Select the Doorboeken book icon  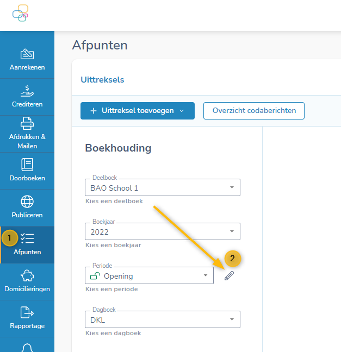[27, 165]
